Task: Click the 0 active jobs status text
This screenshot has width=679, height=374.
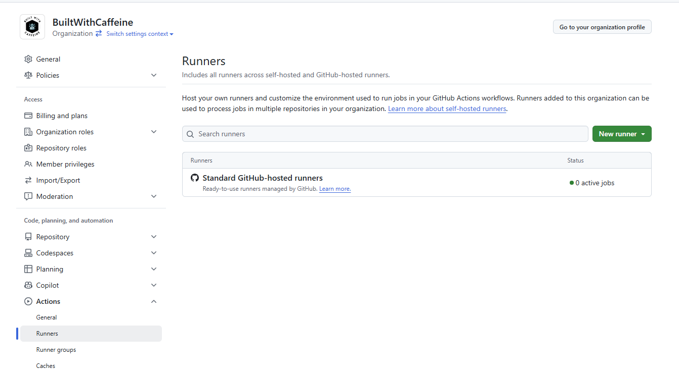Action: pos(595,183)
